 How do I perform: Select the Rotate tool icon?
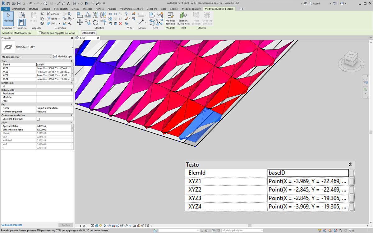coord(95,22)
